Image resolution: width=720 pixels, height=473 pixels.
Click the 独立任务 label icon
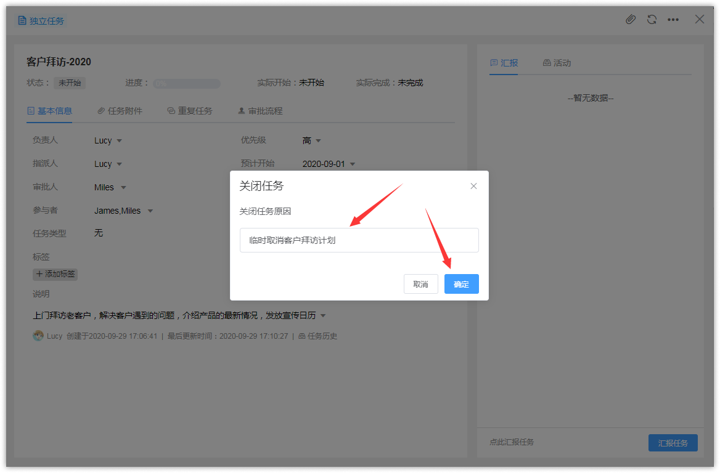(22, 21)
